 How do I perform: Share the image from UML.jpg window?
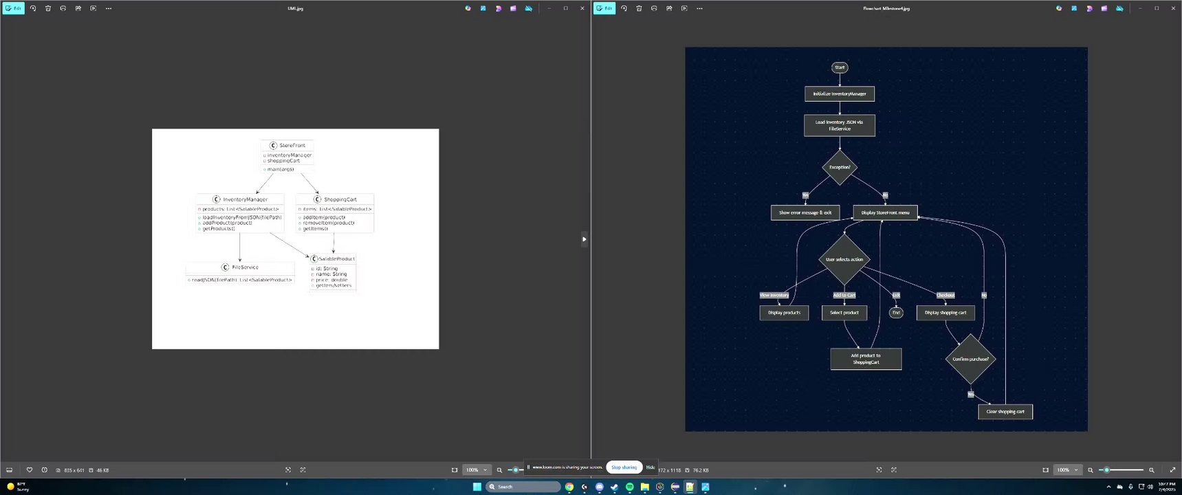pyautogui.click(x=78, y=8)
